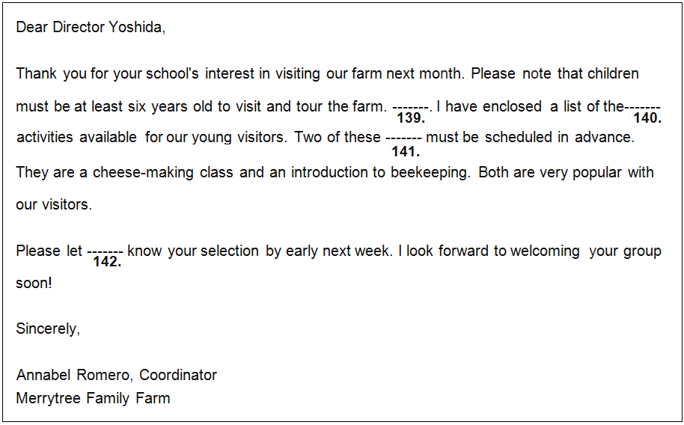
Task: Click the question number 142 label
Action: (107, 263)
